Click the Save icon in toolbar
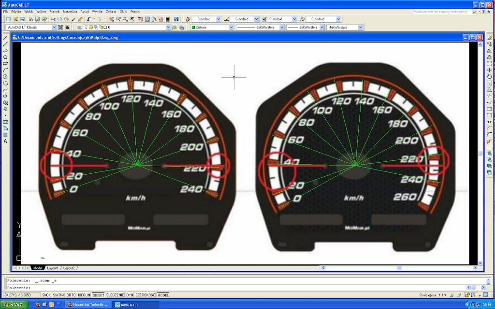This screenshot has width=495, height=309. click(x=22, y=19)
